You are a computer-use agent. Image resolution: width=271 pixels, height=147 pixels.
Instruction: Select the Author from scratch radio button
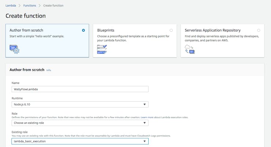(83, 30)
